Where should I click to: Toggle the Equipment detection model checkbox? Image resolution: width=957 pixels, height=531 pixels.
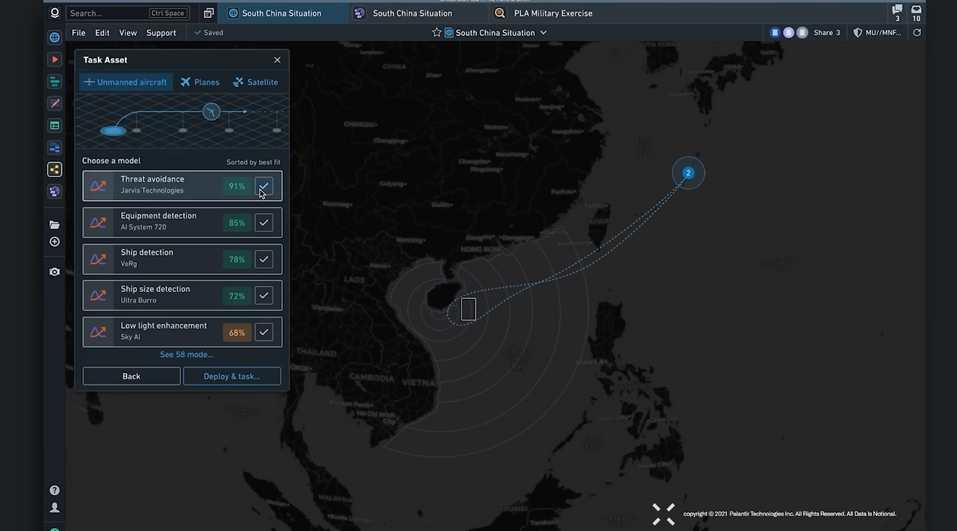tap(264, 223)
